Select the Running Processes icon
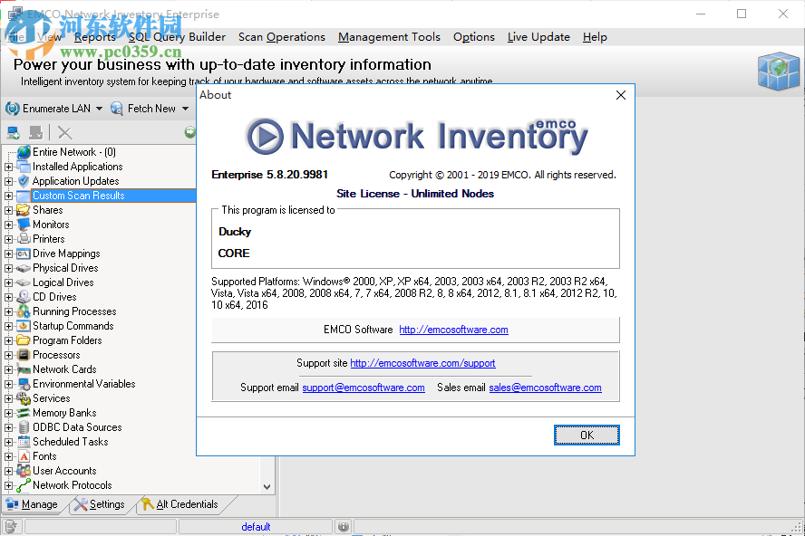Viewport: 805px width, 536px height. 24,311
